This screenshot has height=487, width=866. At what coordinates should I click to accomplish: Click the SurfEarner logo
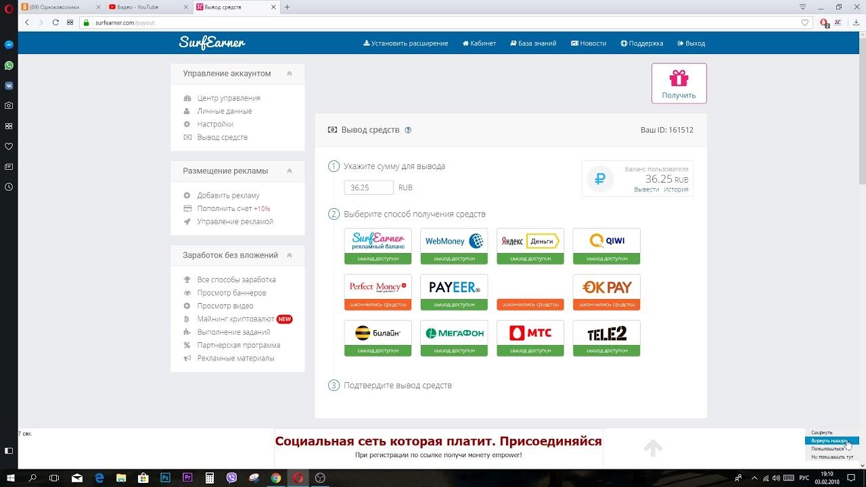pos(212,43)
